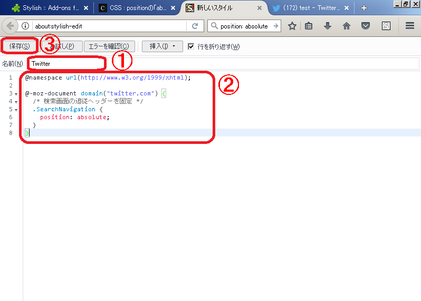Click 'position' property on line 6
The height and width of the screenshot is (301, 421).
coord(55,117)
